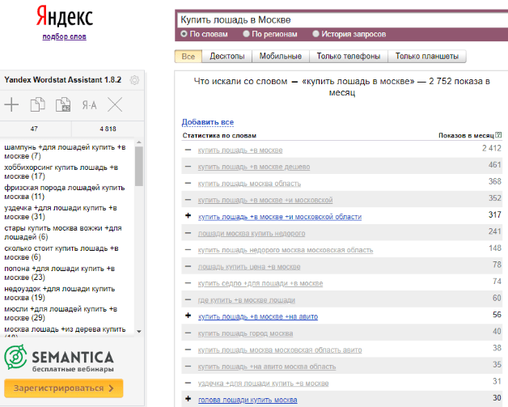Click the Semantica logo banner
The image size is (508, 407).
[x=59, y=358]
